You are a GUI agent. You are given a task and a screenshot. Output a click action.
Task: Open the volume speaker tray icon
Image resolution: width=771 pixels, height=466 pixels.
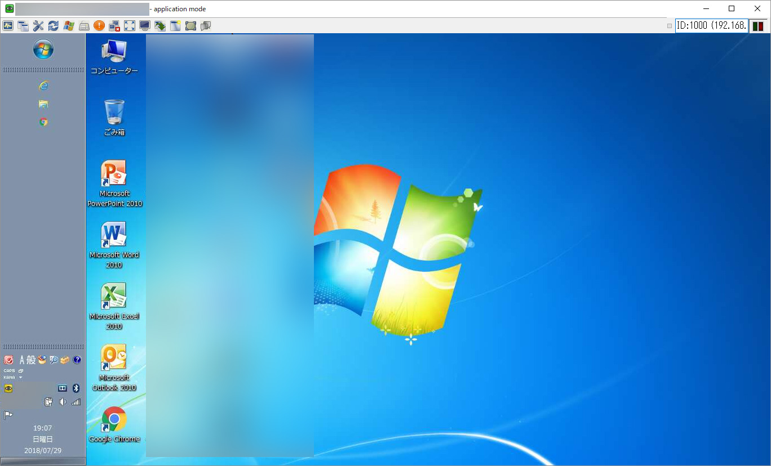click(x=63, y=402)
